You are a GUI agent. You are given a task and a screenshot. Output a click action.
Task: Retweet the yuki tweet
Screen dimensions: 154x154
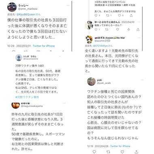point(108,152)
